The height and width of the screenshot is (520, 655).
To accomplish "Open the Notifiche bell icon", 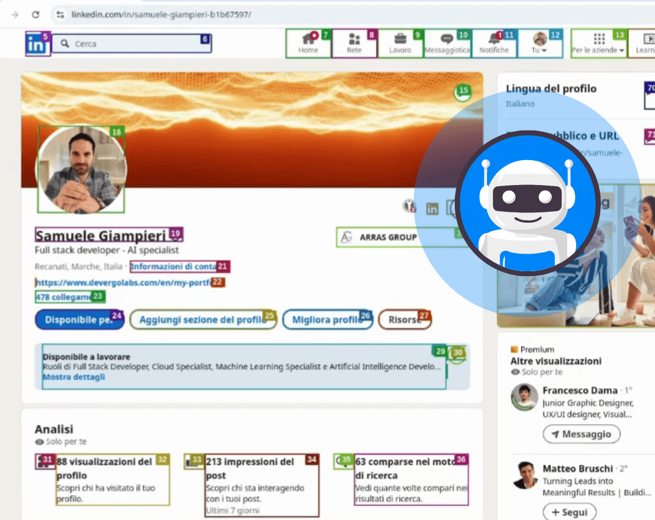I will [x=494, y=40].
